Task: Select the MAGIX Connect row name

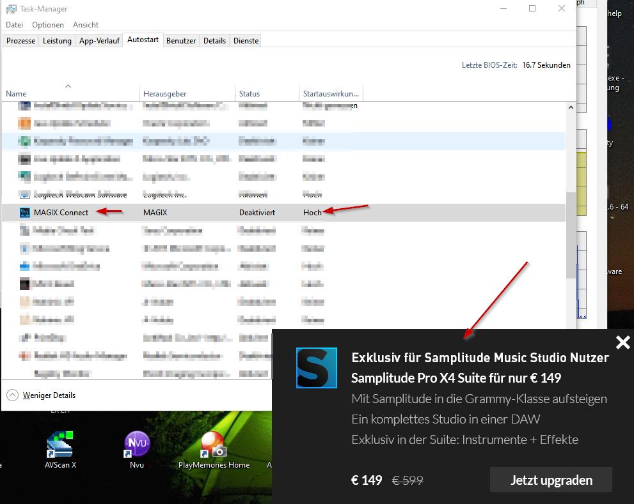Action: [61, 213]
